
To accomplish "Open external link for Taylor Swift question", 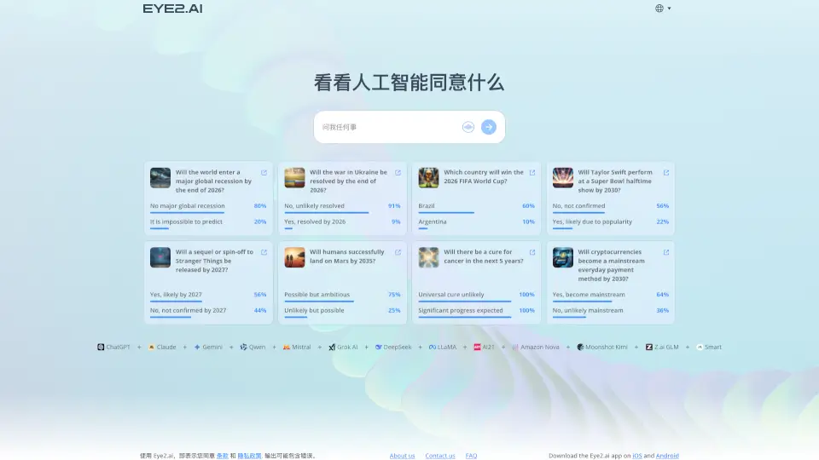I will tap(666, 173).
